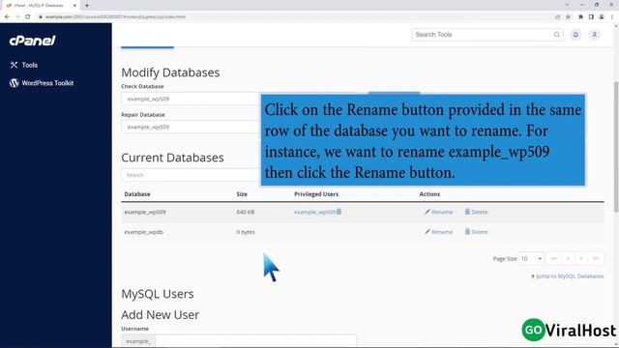
Task: Go to the previous page button
Action: (x=568, y=258)
